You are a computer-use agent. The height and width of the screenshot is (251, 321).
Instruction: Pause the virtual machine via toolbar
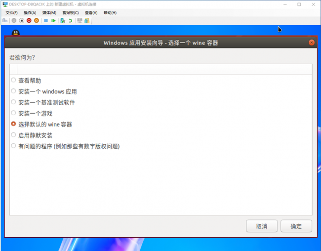click(x=46, y=20)
